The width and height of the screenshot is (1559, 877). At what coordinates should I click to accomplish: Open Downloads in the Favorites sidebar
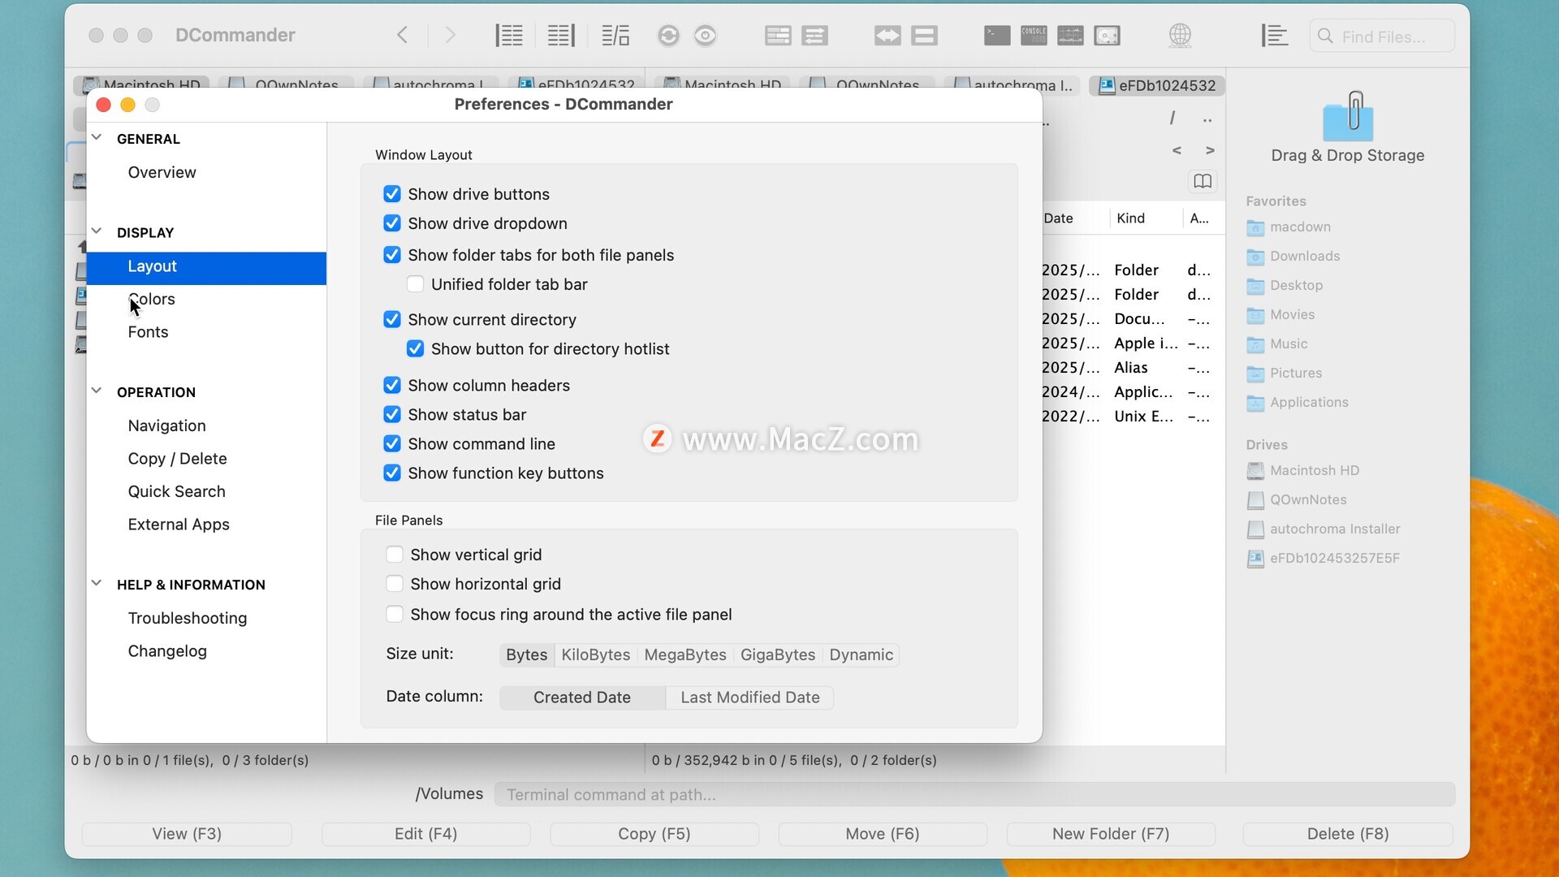coord(1305,256)
